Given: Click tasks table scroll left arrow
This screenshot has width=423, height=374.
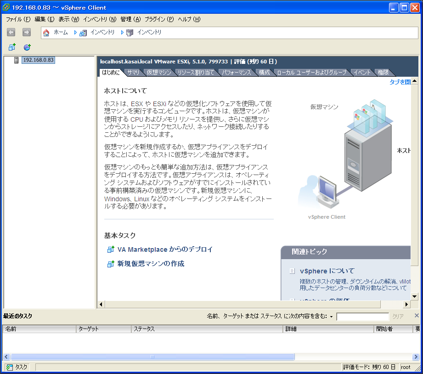Looking at the screenshot, I should tap(6, 357).
